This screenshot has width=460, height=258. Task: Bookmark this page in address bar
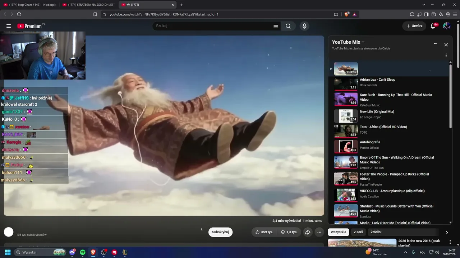click(x=95, y=14)
